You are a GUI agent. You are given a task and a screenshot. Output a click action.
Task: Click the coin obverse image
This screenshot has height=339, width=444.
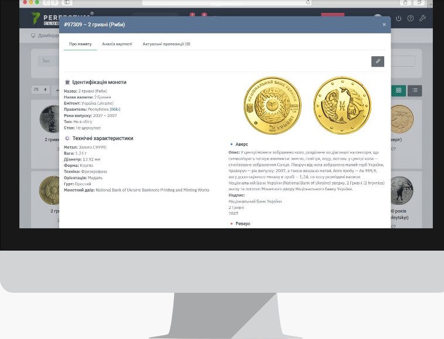tap(272, 106)
